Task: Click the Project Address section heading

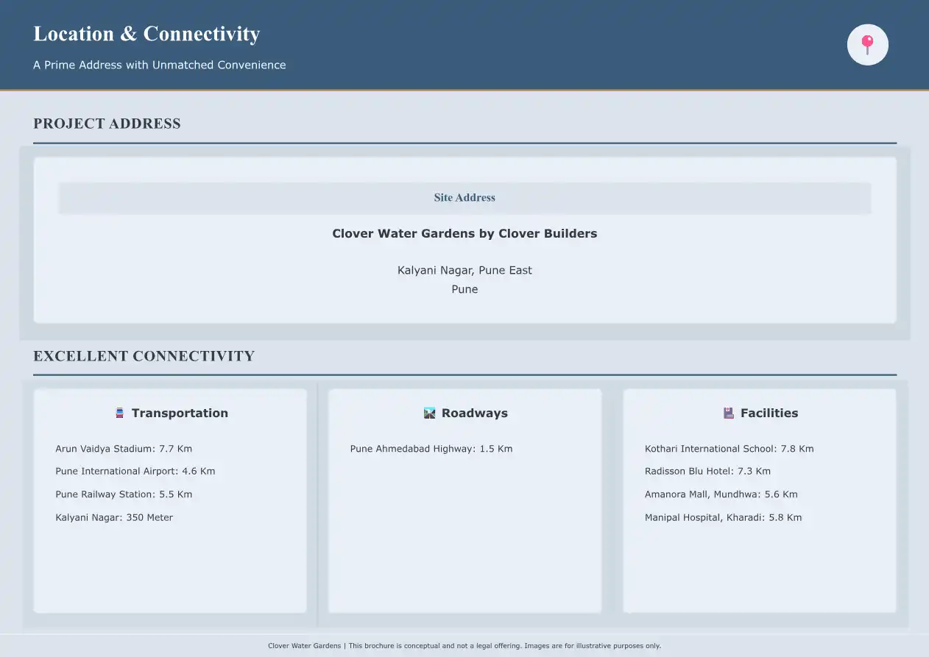Action: (x=107, y=124)
